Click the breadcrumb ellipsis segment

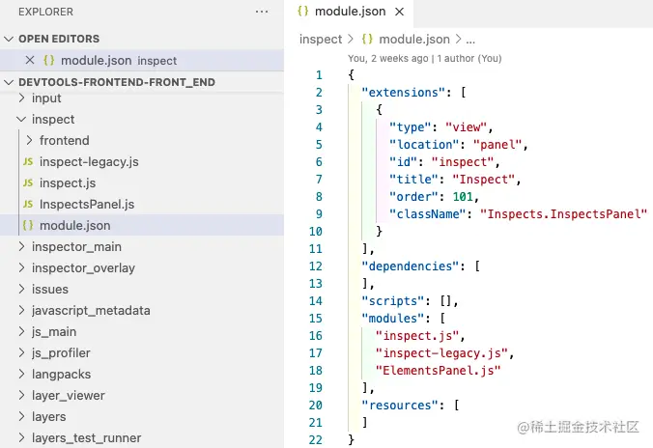[470, 41]
